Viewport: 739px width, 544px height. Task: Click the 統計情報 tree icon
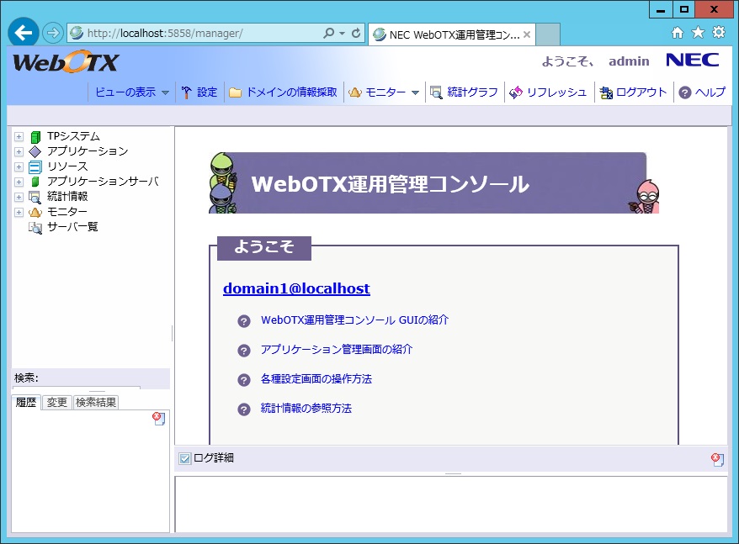(35, 197)
